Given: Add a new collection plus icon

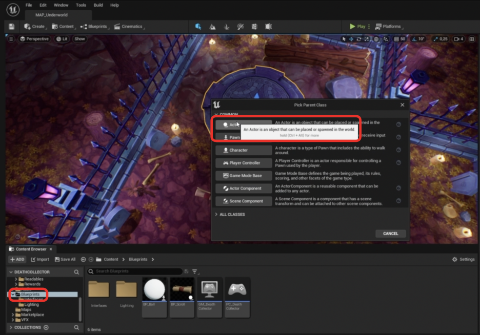Looking at the screenshot, I should tap(46, 327).
